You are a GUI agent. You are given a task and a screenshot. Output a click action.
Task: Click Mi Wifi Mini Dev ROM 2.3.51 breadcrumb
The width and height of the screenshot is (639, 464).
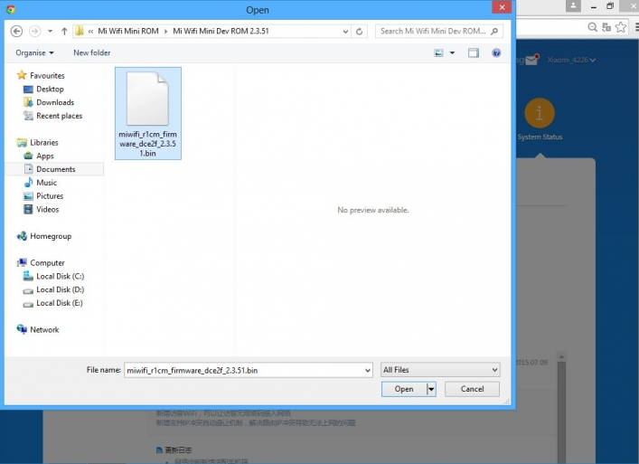pos(221,31)
